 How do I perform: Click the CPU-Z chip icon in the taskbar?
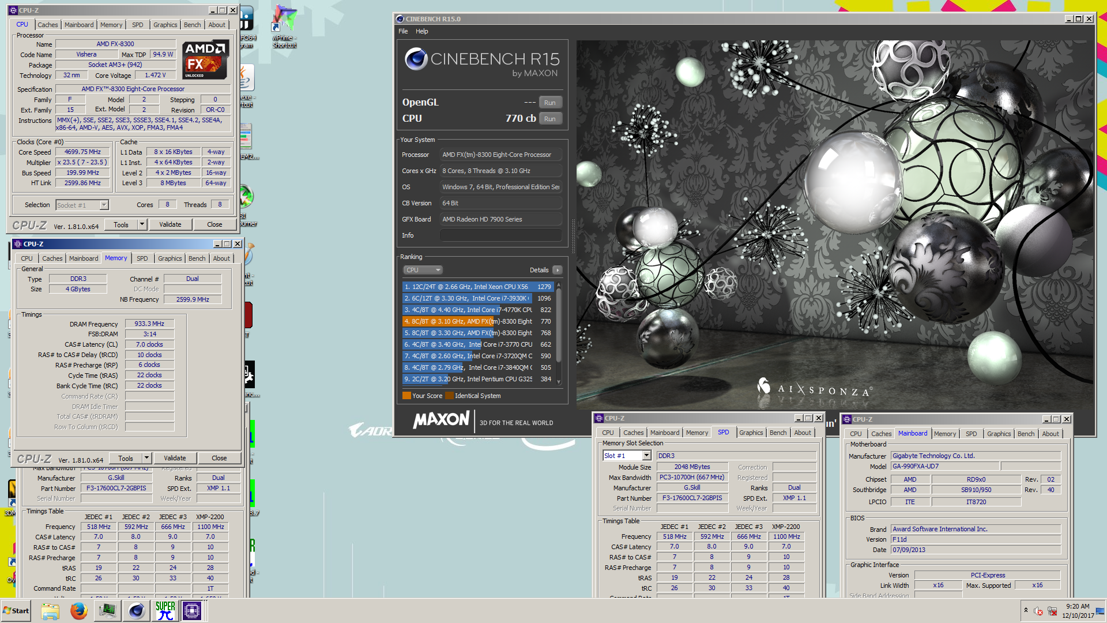192,610
